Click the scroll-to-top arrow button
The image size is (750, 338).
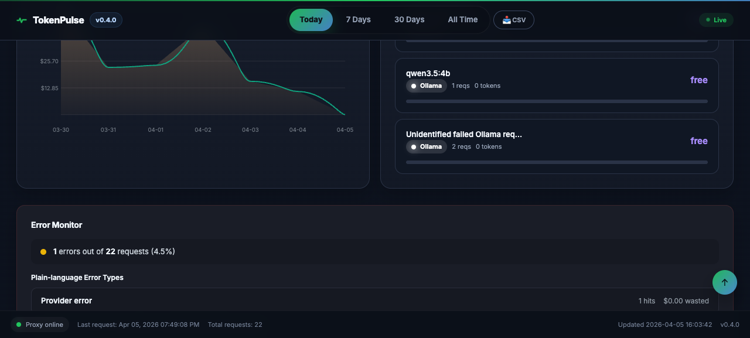724,282
